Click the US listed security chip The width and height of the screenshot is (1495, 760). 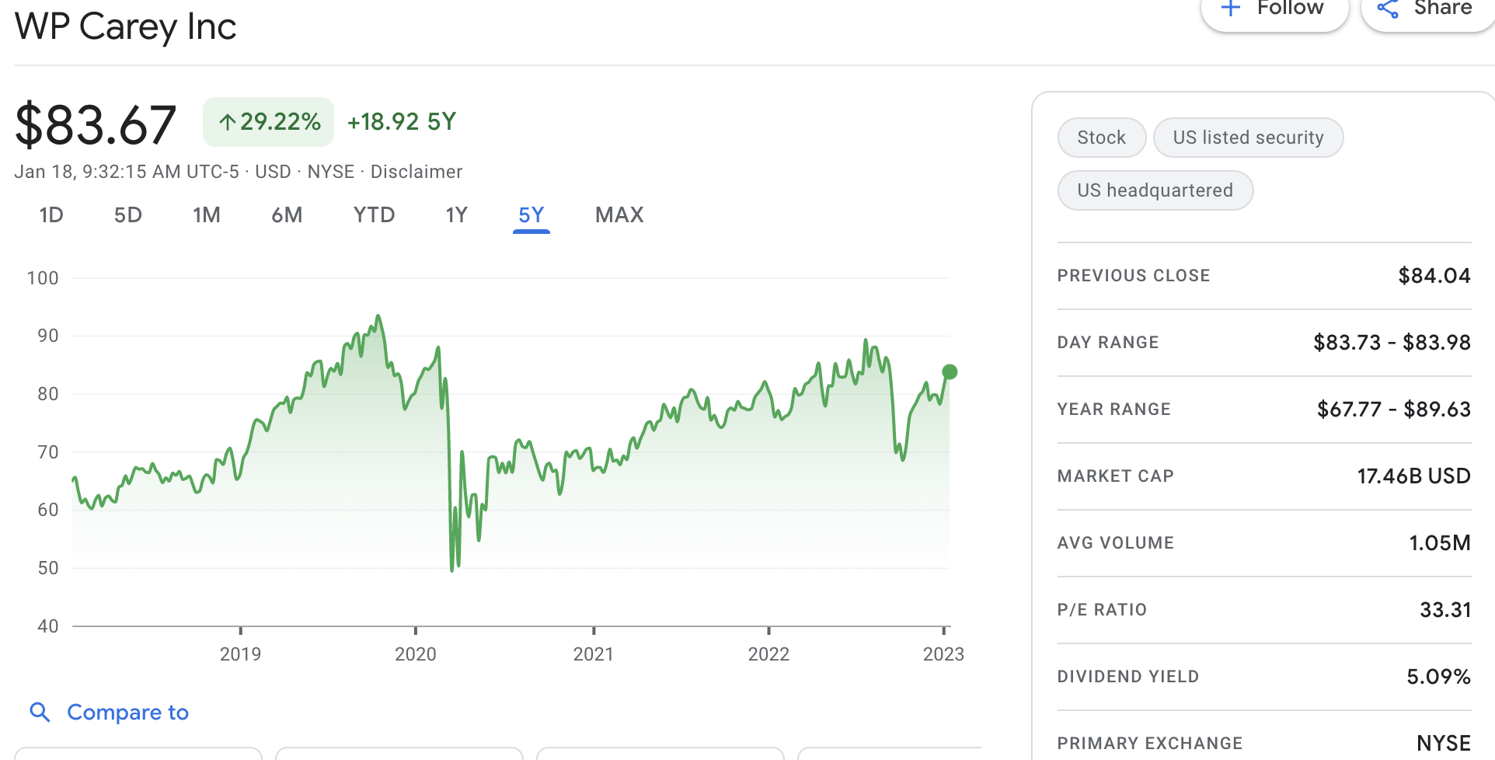[x=1248, y=138]
